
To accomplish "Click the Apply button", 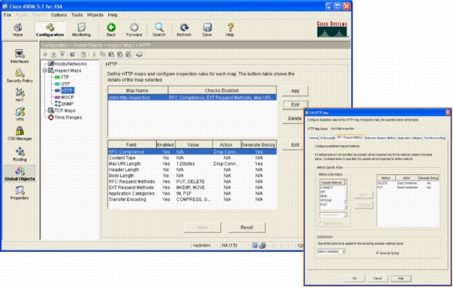I will pyautogui.click(x=202, y=228).
